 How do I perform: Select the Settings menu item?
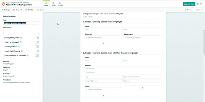click(x=6, y=10)
